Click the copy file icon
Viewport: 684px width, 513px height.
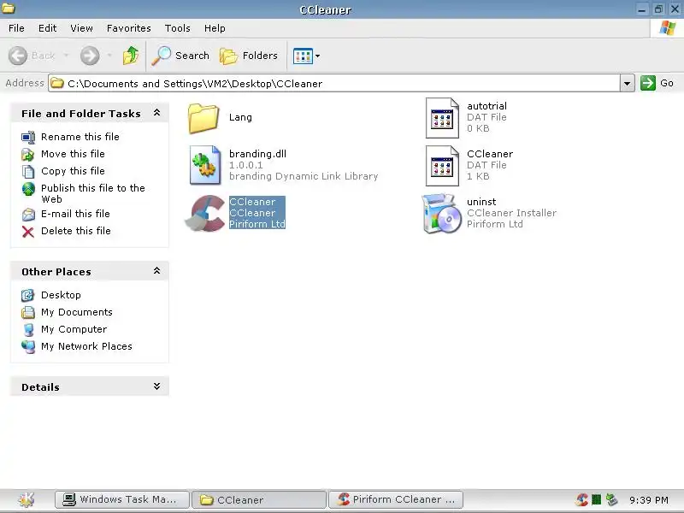(28, 172)
